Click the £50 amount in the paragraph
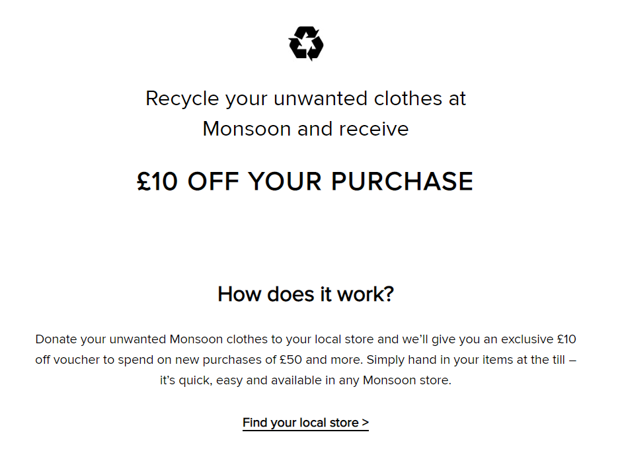The width and height of the screenshot is (620, 463). (x=291, y=360)
